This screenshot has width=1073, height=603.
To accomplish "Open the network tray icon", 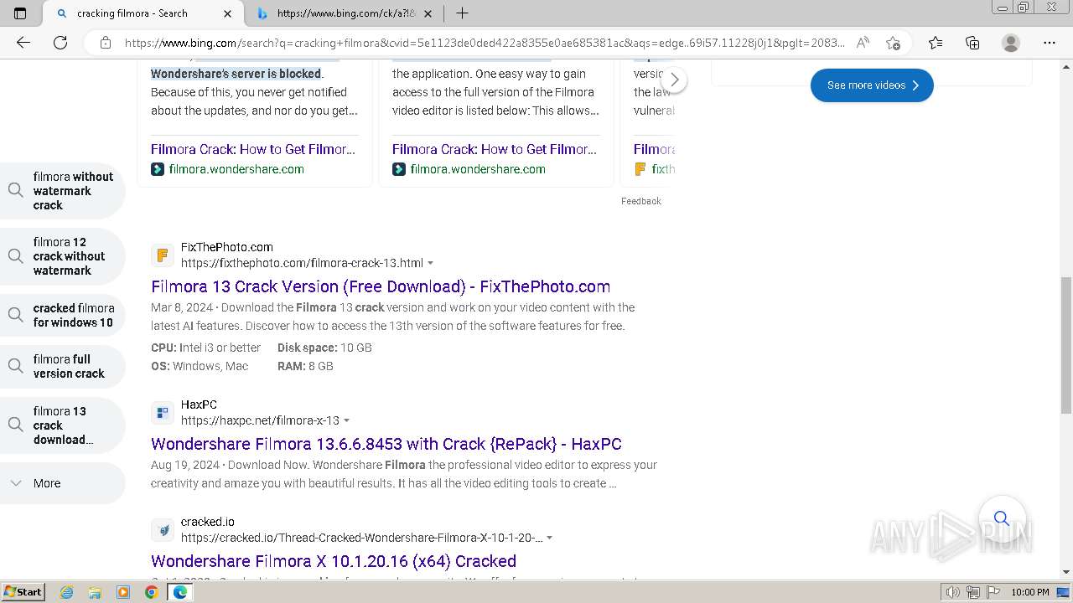I will tap(973, 592).
